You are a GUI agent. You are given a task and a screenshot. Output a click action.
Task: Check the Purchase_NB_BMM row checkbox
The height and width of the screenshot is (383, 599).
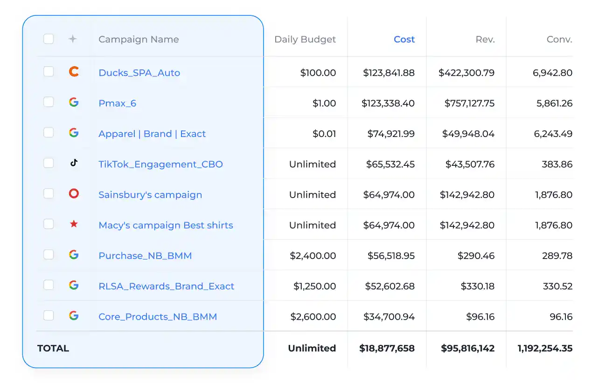coord(49,255)
